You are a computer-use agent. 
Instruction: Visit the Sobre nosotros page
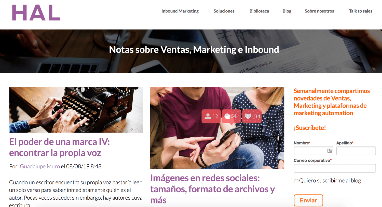click(319, 11)
